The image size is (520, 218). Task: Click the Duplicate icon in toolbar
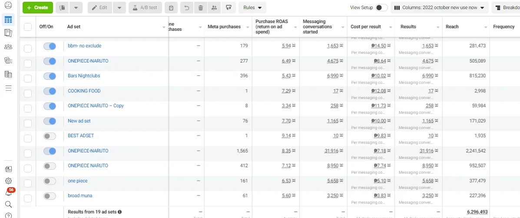(x=62, y=8)
